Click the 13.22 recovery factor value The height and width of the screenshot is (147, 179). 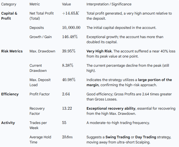[x=67, y=108]
